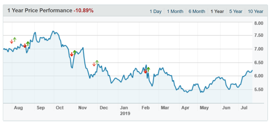Click the 1 Year Price Performance title
This screenshot has width=271, height=124.
tap(40, 11)
